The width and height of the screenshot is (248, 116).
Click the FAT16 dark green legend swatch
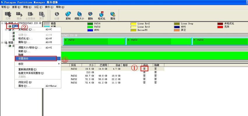90,23
